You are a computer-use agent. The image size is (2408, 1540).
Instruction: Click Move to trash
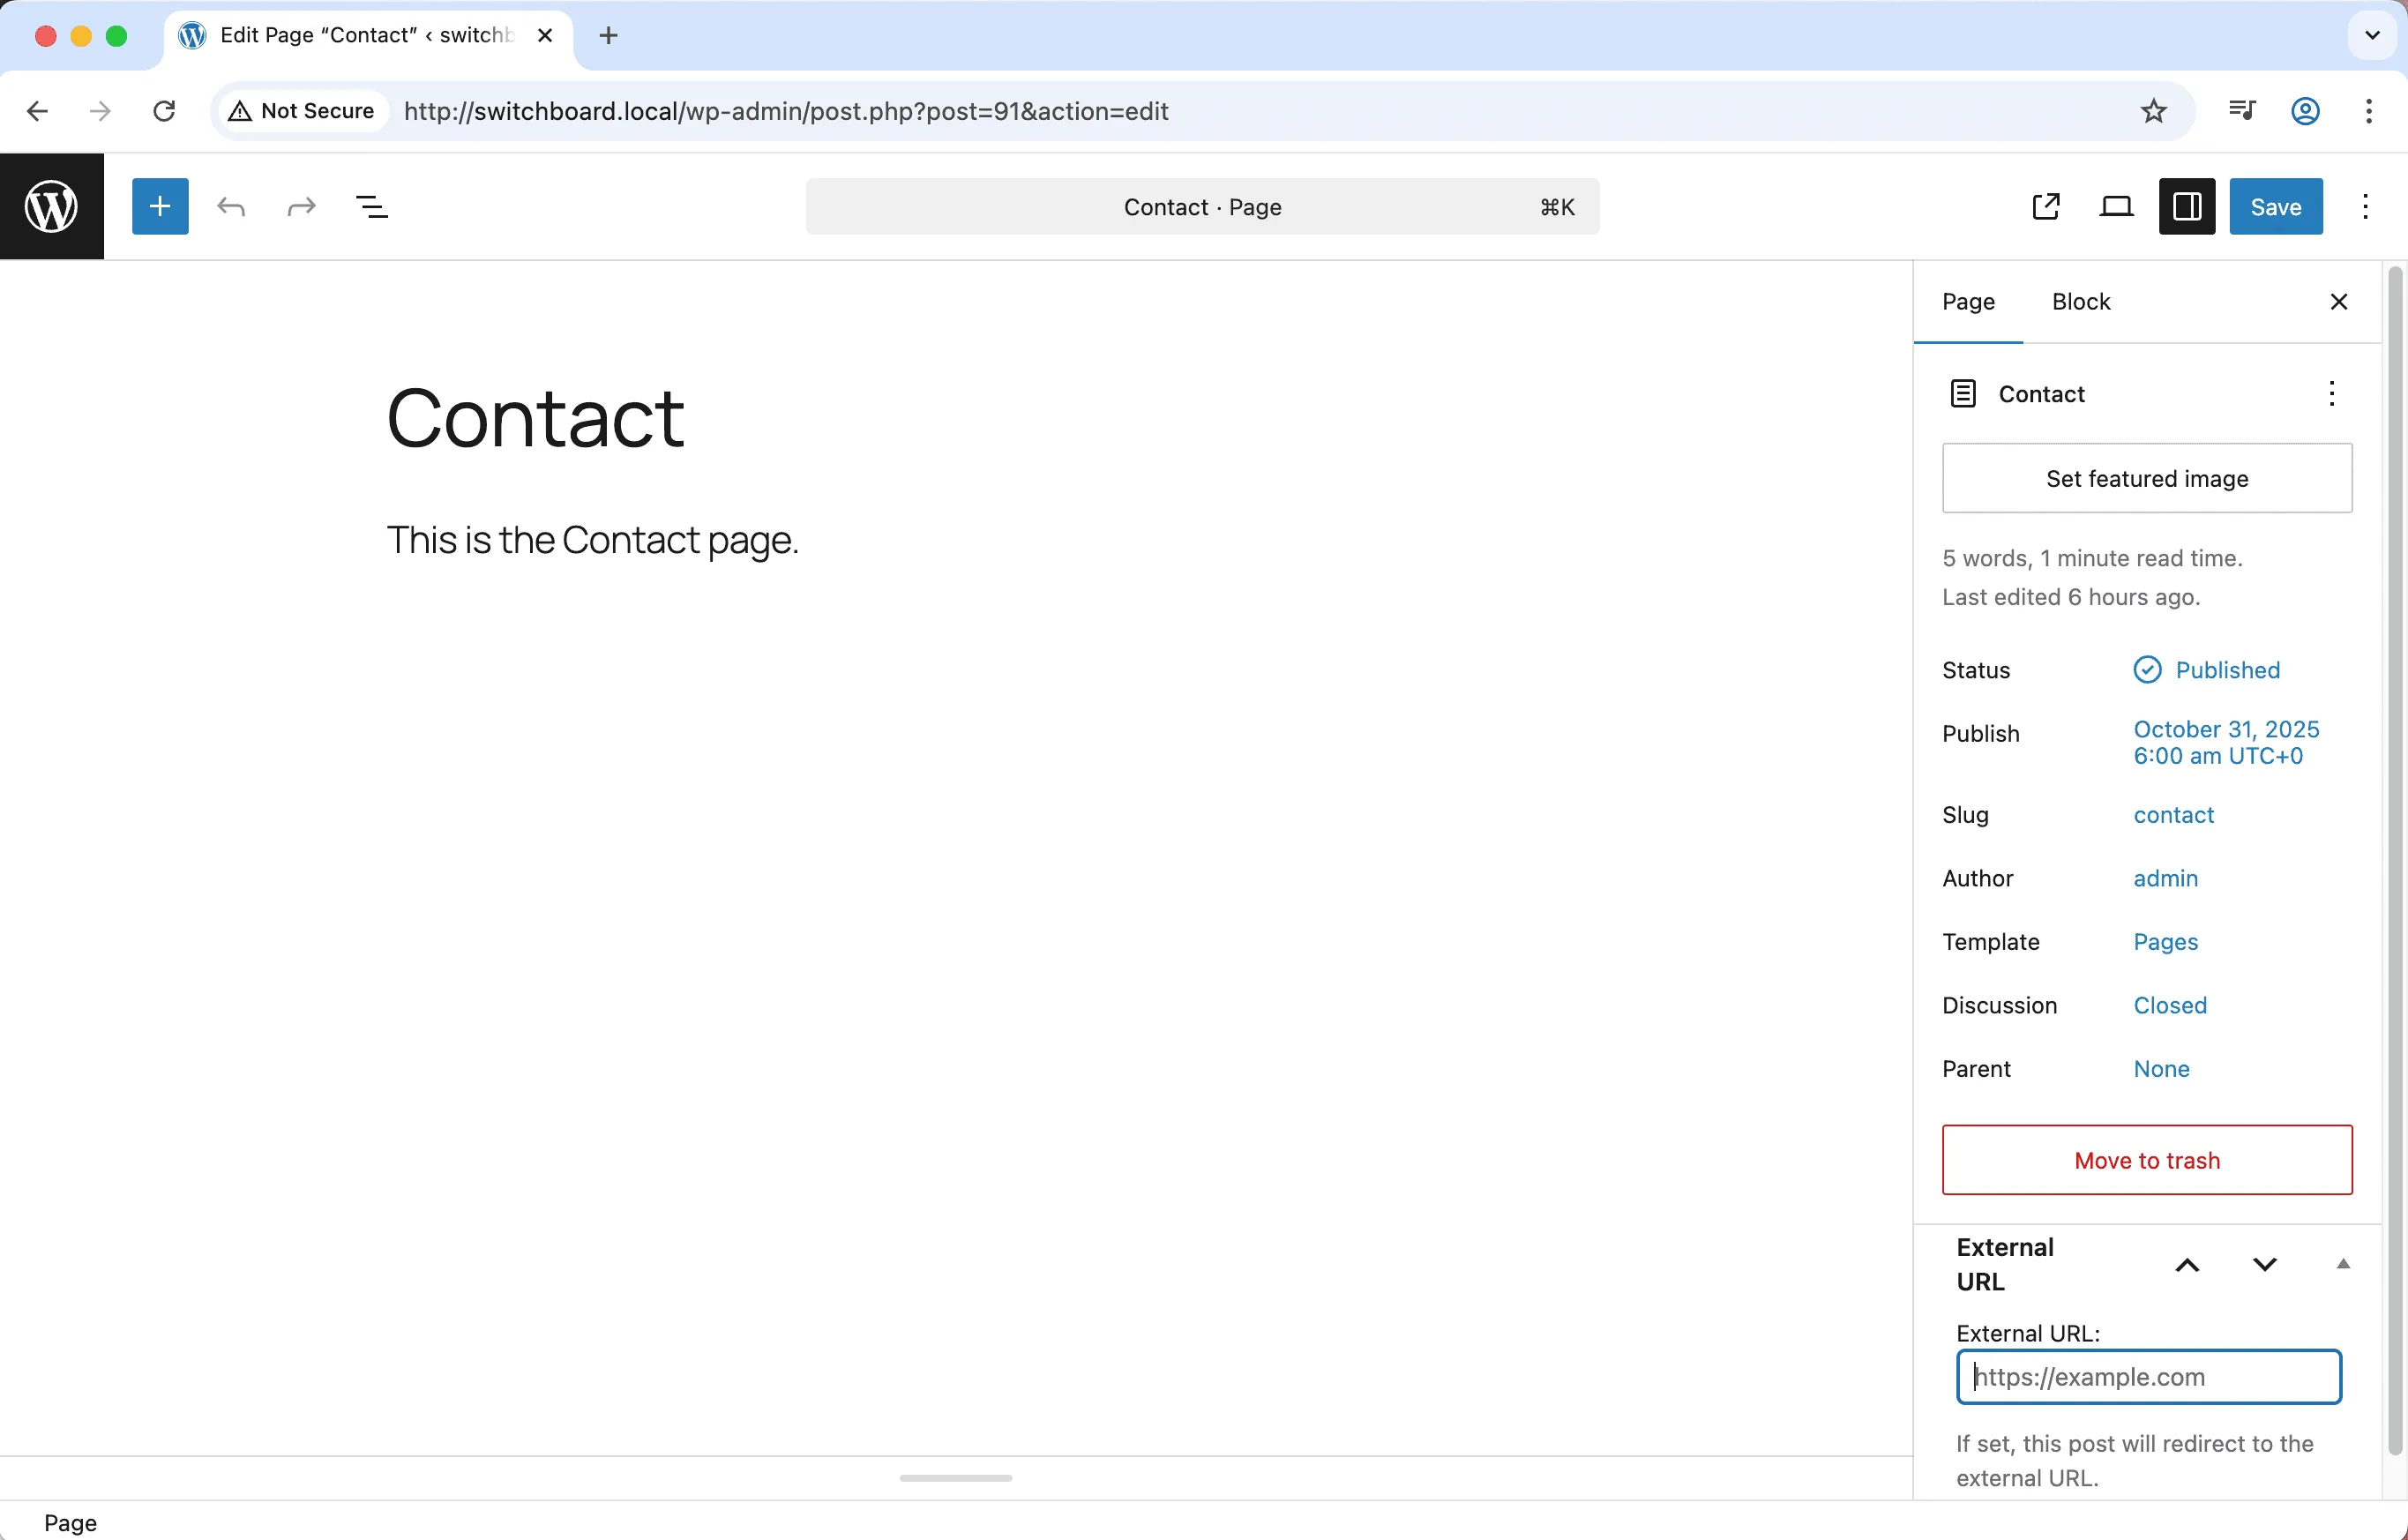click(2146, 1160)
